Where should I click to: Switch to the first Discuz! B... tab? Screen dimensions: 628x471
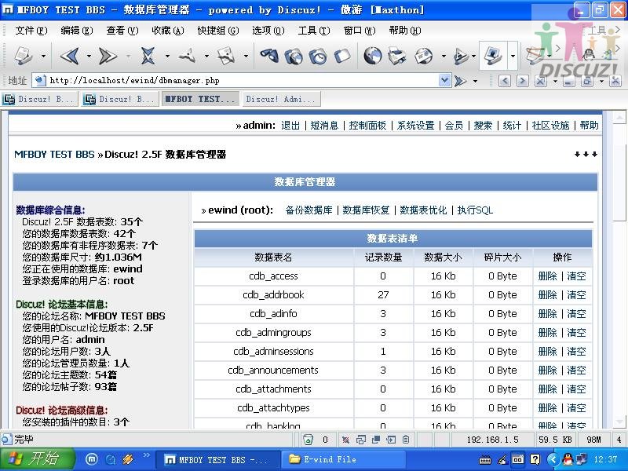point(39,99)
